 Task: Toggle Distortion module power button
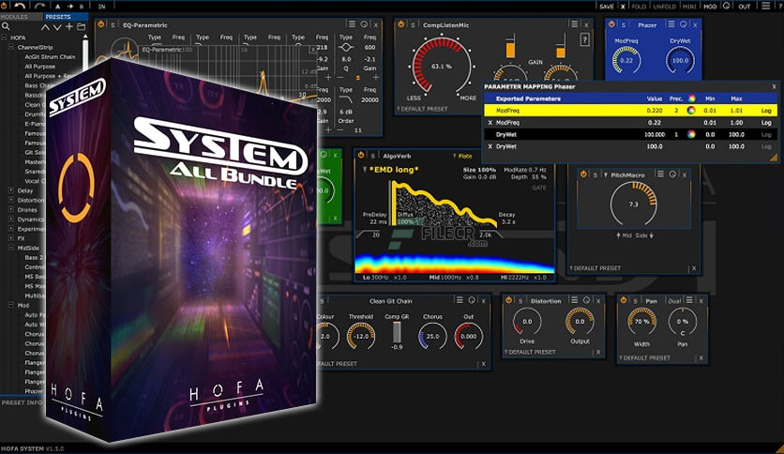point(508,300)
